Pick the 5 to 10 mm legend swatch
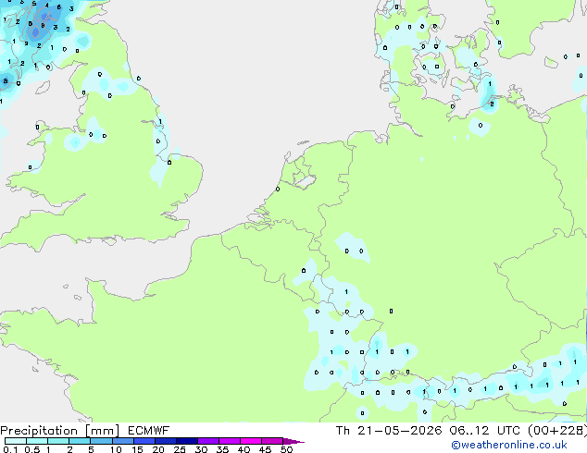The image size is (587, 453). click(x=101, y=441)
